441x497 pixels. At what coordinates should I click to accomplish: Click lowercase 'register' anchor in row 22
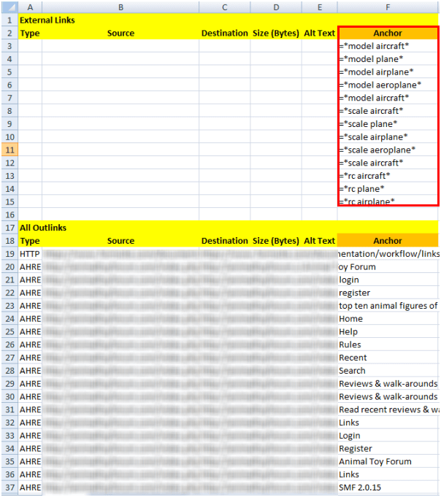click(x=388, y=293)
